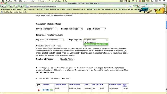Expand the Most Visited bookmarks folder
This screenshot has width=167, height=94.
coord(5,10)
